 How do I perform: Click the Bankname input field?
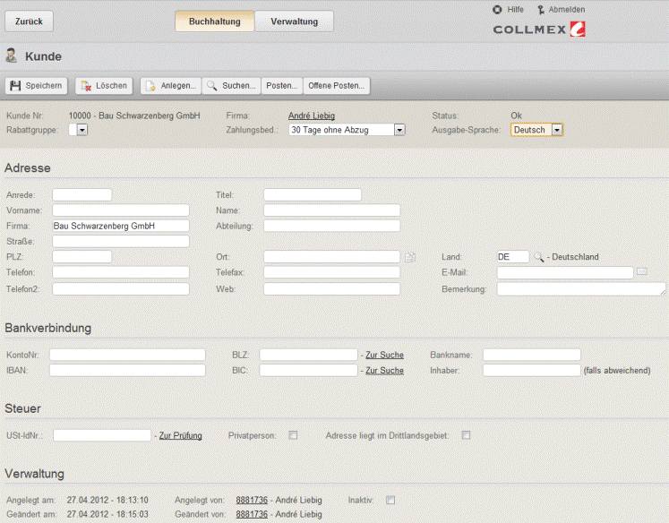(532, 355)
